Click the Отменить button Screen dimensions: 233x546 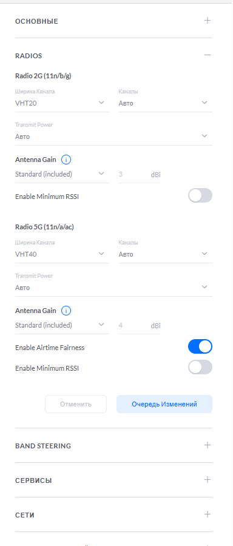pos(76,404)
